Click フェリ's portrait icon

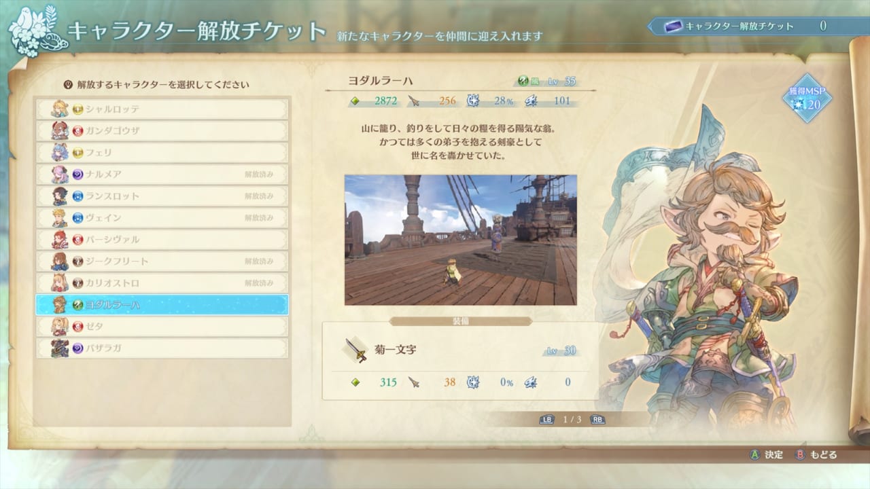pyautogui.click(x=60, y=152)
